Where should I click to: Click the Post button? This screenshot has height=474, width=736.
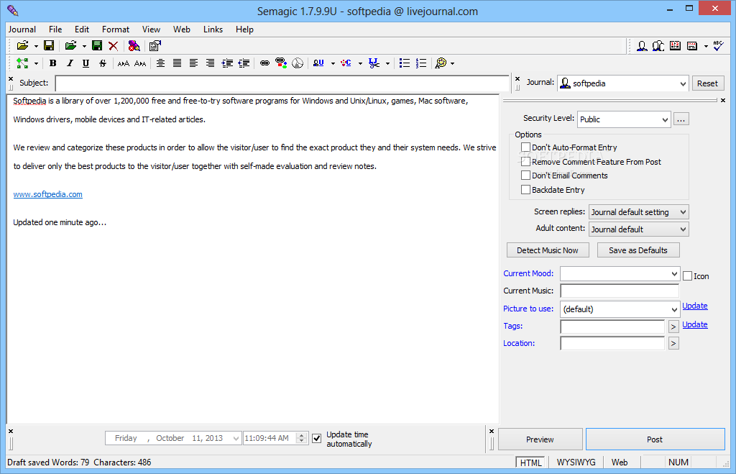pos(655,439)
